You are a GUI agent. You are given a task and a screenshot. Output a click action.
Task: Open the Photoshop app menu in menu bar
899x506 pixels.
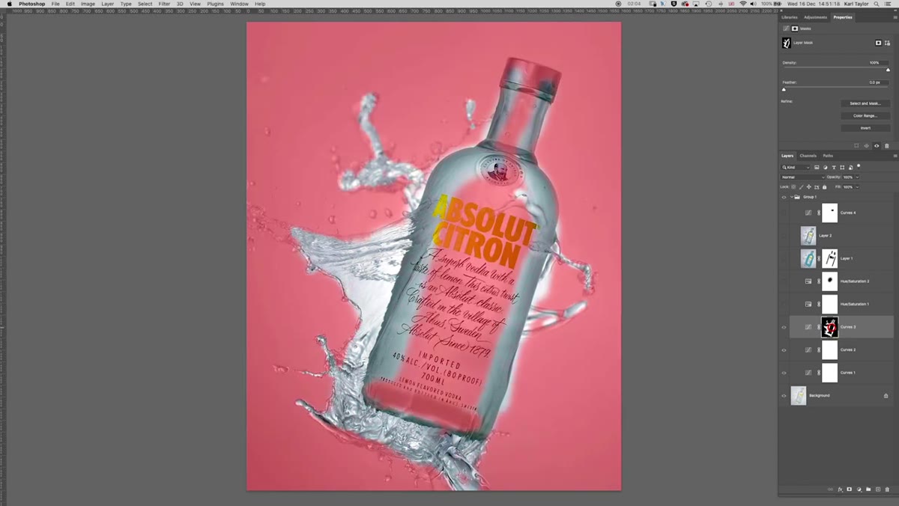(x=31, y=4)
